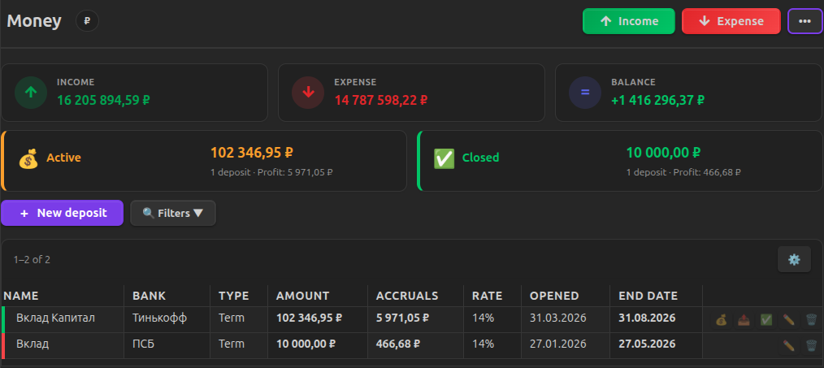Expand the Filters dropdown

(173, 213)
